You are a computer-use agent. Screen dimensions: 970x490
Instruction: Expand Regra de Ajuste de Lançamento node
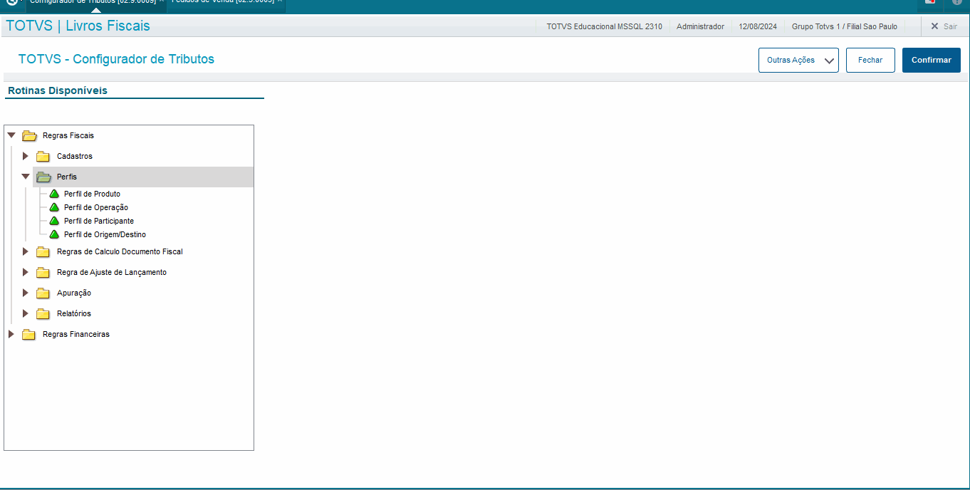click(25, 272)
